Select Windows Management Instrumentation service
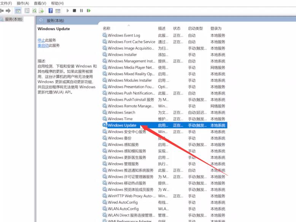This screenshot has height=222, width=296. [x=164, y=61]
